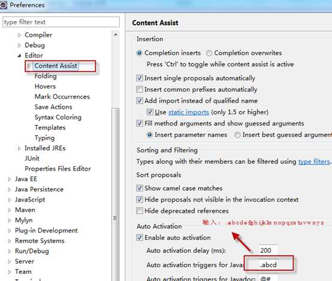Image resolution: width=332 pixels, height=281 pixels.
Task: Expand the Java EE node
Action: [10, 179]
